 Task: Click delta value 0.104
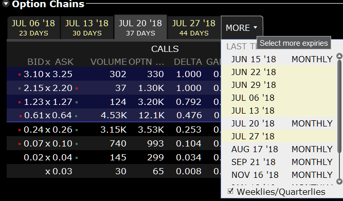click(189, 143)
